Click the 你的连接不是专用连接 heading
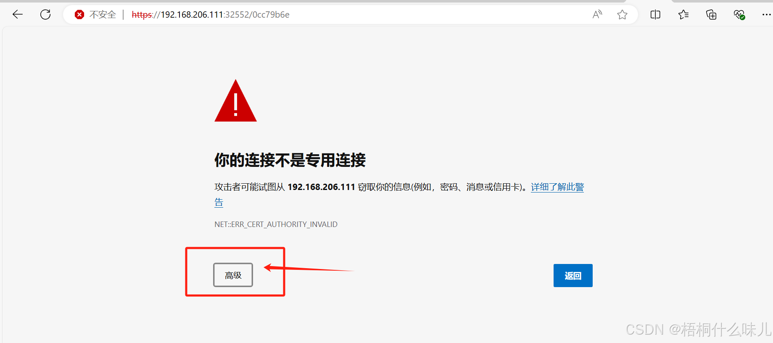Image resolution: width=773 pixels, height=343 pixels. point(290,160)
